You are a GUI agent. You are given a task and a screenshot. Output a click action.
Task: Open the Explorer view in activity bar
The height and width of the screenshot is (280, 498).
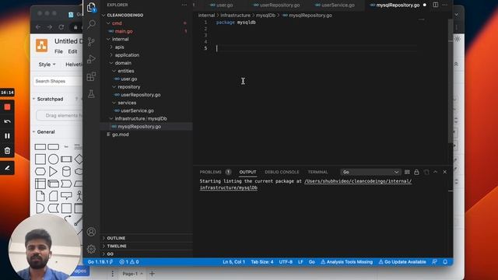tap(92, 7)
